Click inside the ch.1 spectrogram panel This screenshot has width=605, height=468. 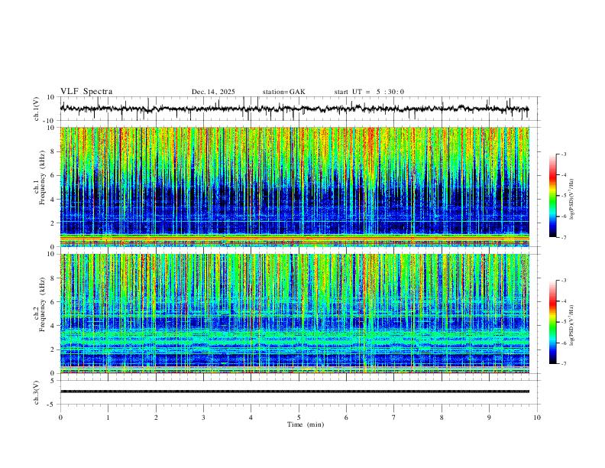pos(295,187)
